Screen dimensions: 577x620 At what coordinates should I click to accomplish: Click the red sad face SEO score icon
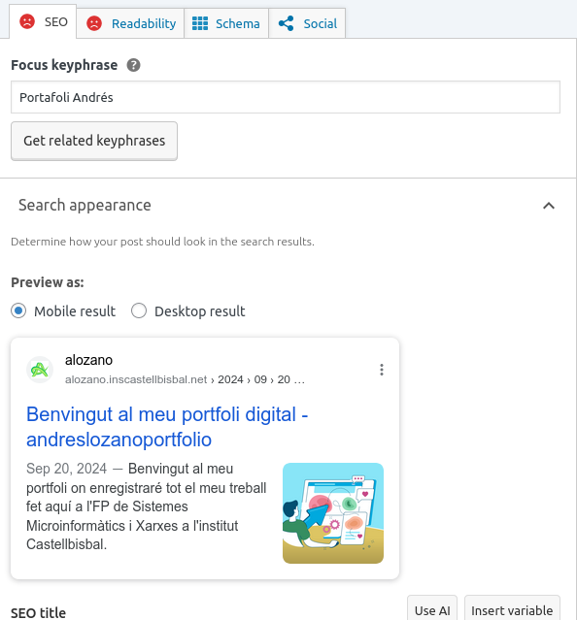tap(27, 21)
